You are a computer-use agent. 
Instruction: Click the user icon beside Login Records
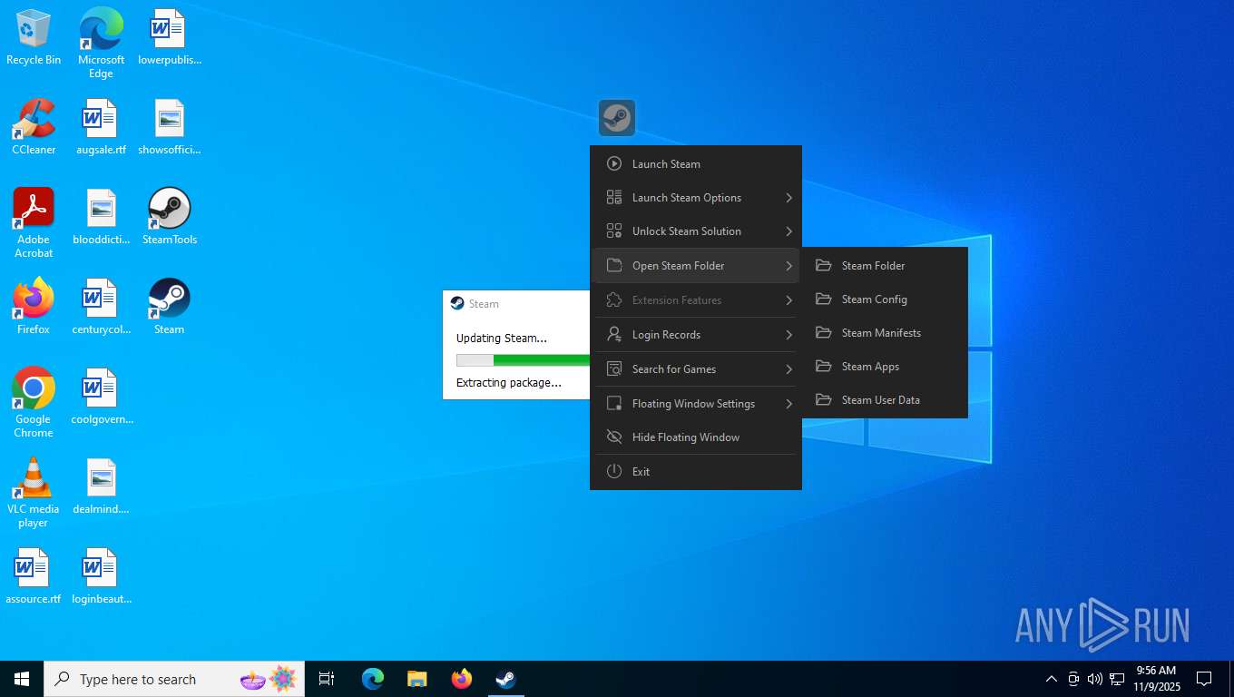pyautogui.click(x=614, y=334)
